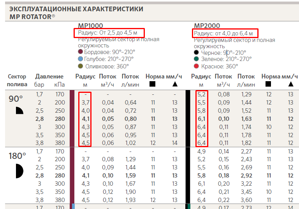Click the black triangle symbol under MP1000 Норма мм/ч

click(175, 84)
